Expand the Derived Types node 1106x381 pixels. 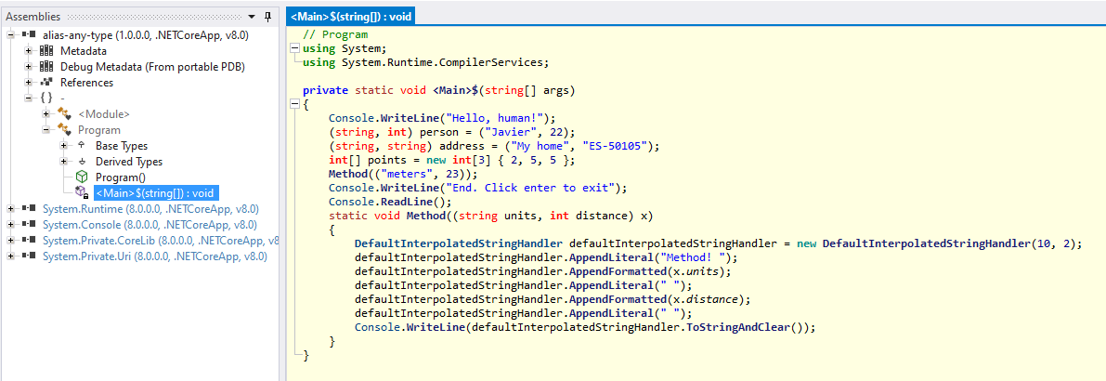[63, 162]
